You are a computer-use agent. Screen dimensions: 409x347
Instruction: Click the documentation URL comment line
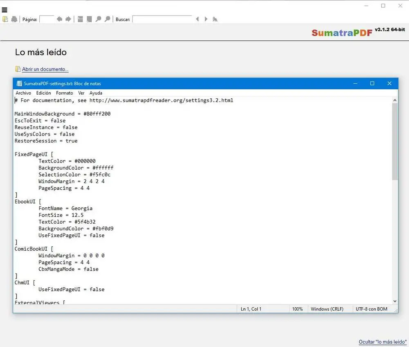(124, 101)
